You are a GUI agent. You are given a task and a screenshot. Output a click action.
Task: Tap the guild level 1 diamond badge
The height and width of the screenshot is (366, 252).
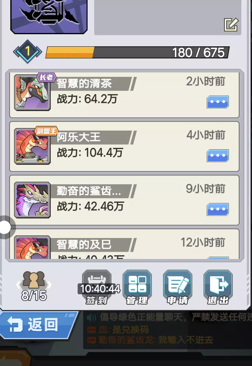(28, 51)
